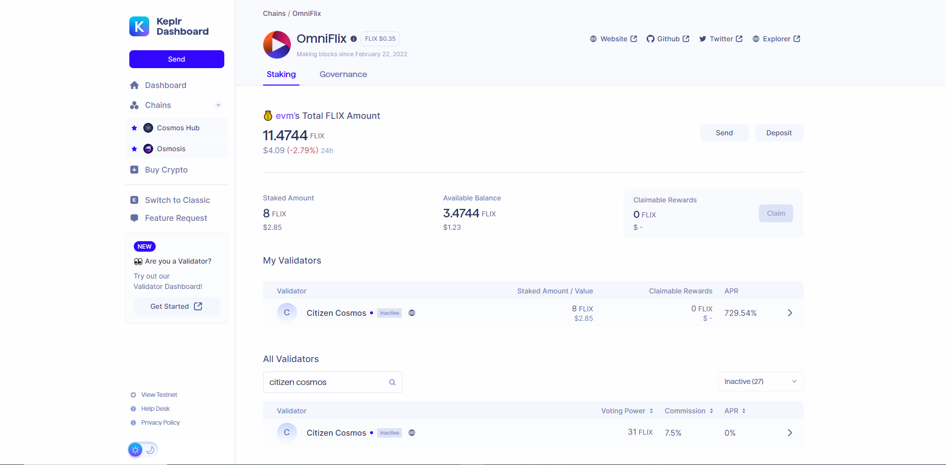Click Inactive badge in All Validators row
This screenshot has height=465, width=946.
pos(389,433)
